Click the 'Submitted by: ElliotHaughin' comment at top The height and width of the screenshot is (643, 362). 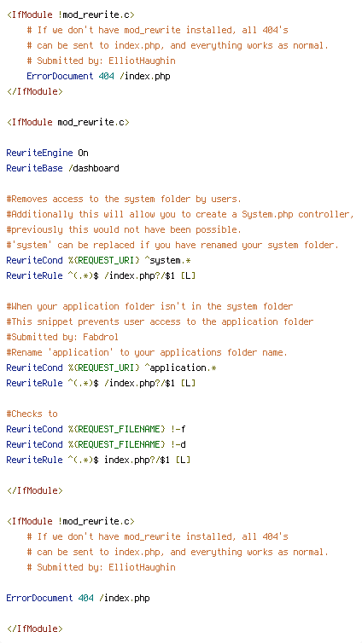click(x=101, y=61)
